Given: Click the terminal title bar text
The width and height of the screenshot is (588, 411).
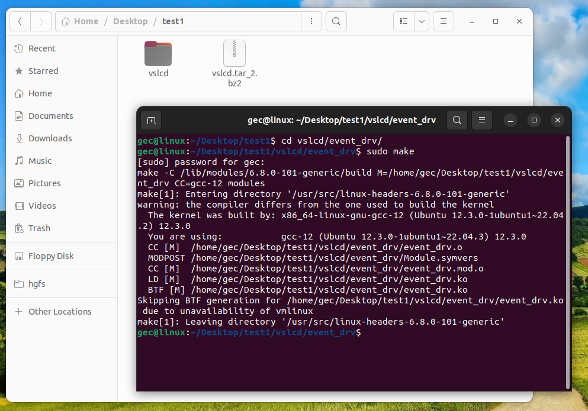Looking at the screenshot, I should point(342,120).
